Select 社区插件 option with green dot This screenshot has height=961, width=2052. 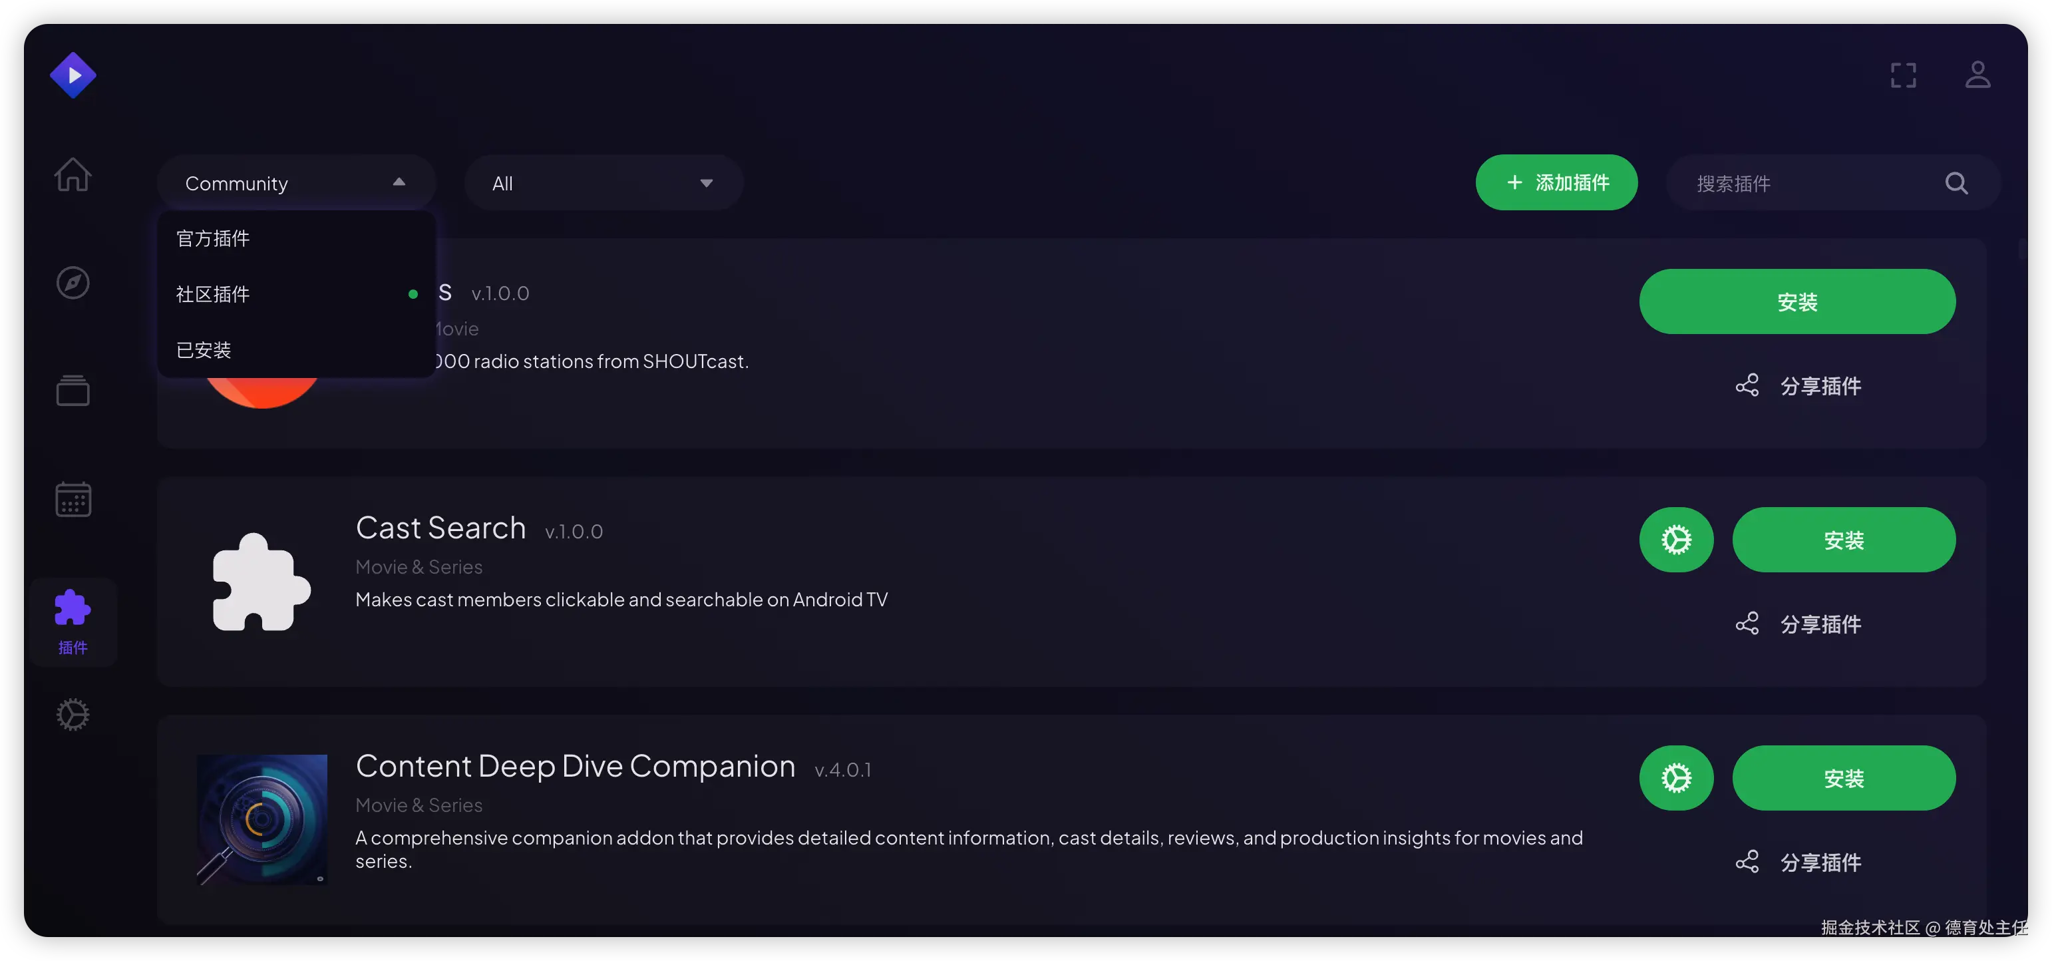click(x=213, y=294)
